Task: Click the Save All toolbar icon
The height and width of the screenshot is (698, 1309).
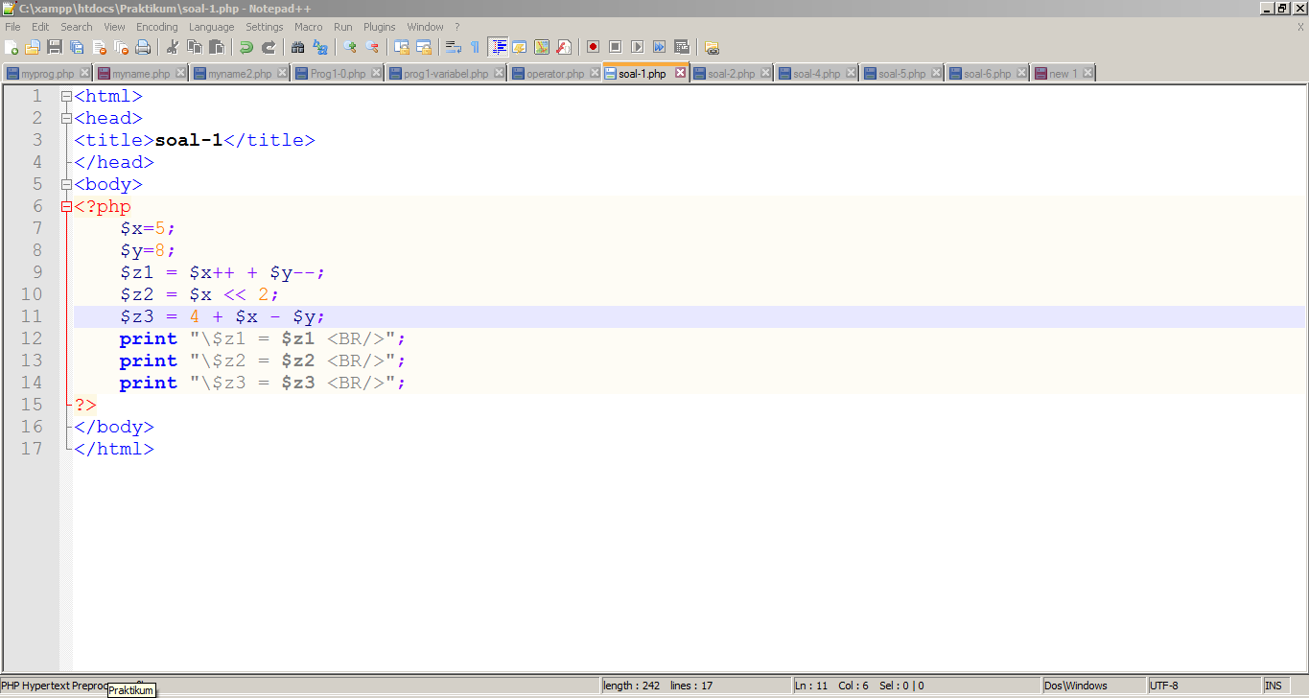Action: 77,47
